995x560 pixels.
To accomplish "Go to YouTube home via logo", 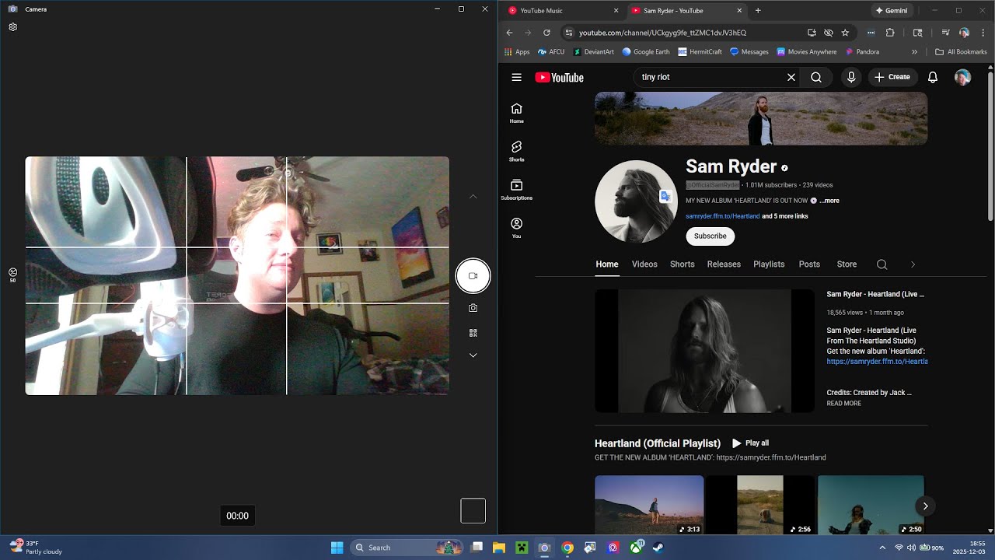I will 560,77.
